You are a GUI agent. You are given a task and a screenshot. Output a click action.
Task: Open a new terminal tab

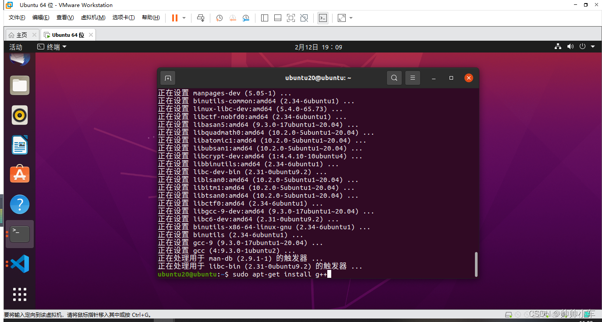point(168,78)
